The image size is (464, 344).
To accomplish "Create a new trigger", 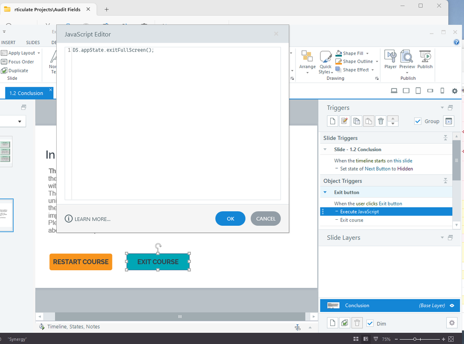I will tap(333, 121).
